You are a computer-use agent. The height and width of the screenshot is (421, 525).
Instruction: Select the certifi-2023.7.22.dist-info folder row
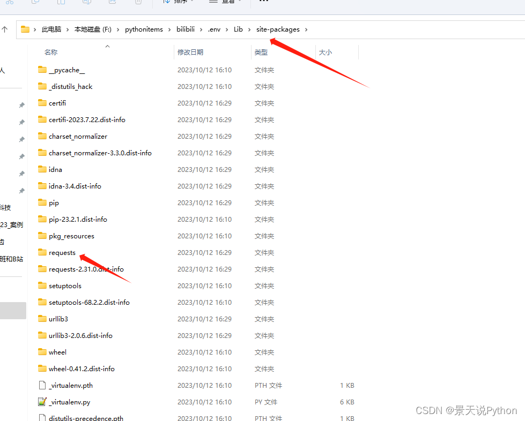pos(87,119)
